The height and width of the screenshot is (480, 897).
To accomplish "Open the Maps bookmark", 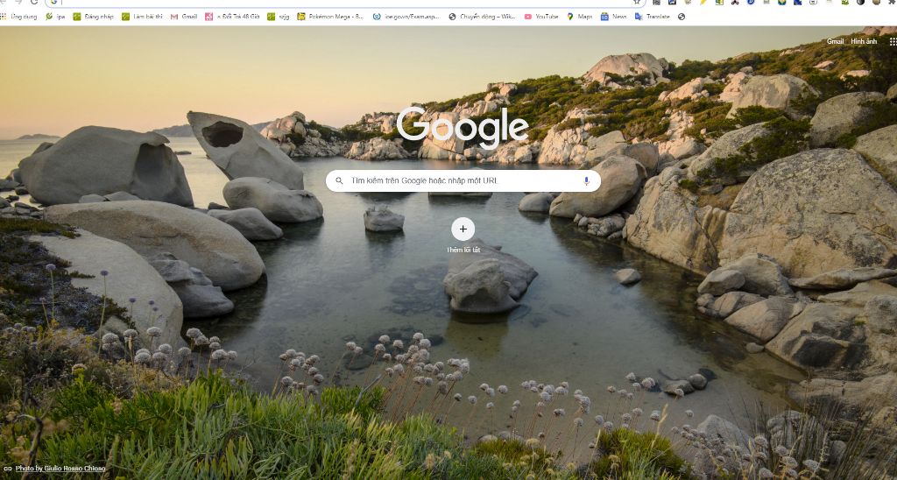I will (580, 17).
